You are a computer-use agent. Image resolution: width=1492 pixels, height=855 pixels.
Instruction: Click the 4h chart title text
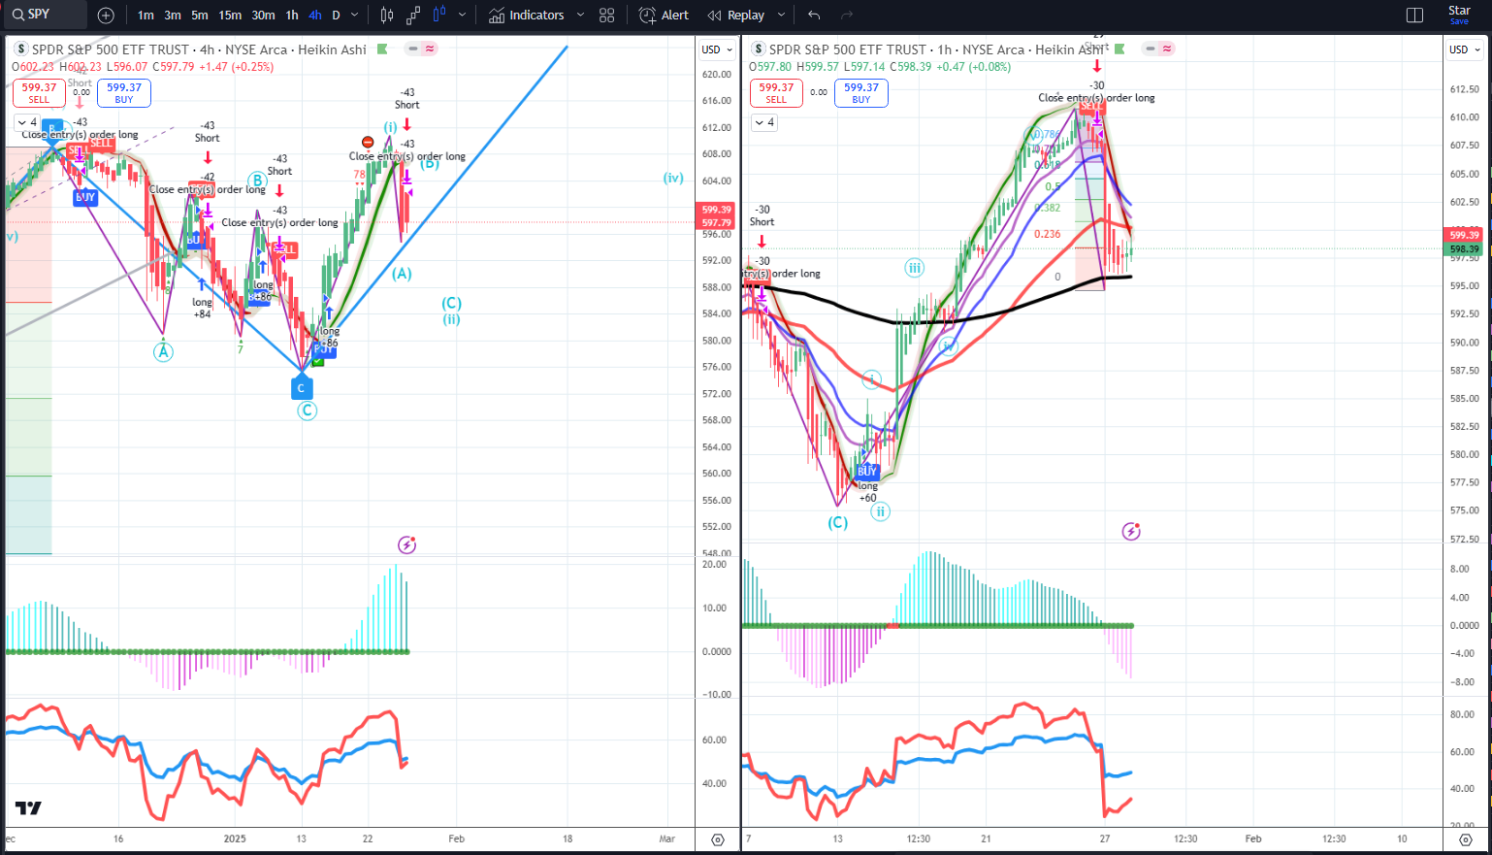click(199, 49)
